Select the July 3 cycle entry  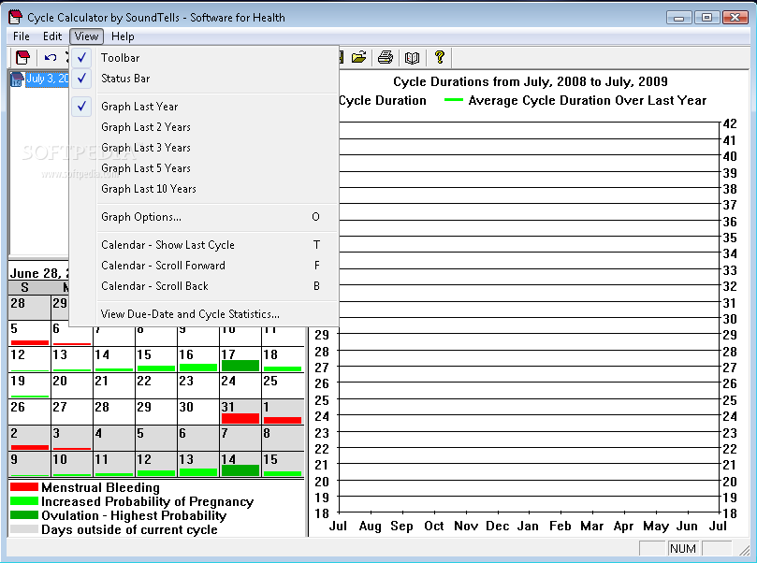(x=47, y=79)
